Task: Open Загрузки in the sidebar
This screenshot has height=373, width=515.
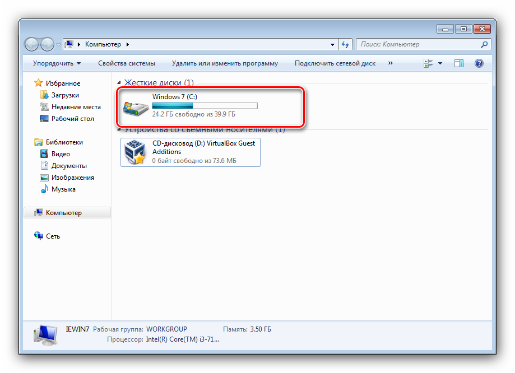Action: pyautogui.click(x=65, y=95)
